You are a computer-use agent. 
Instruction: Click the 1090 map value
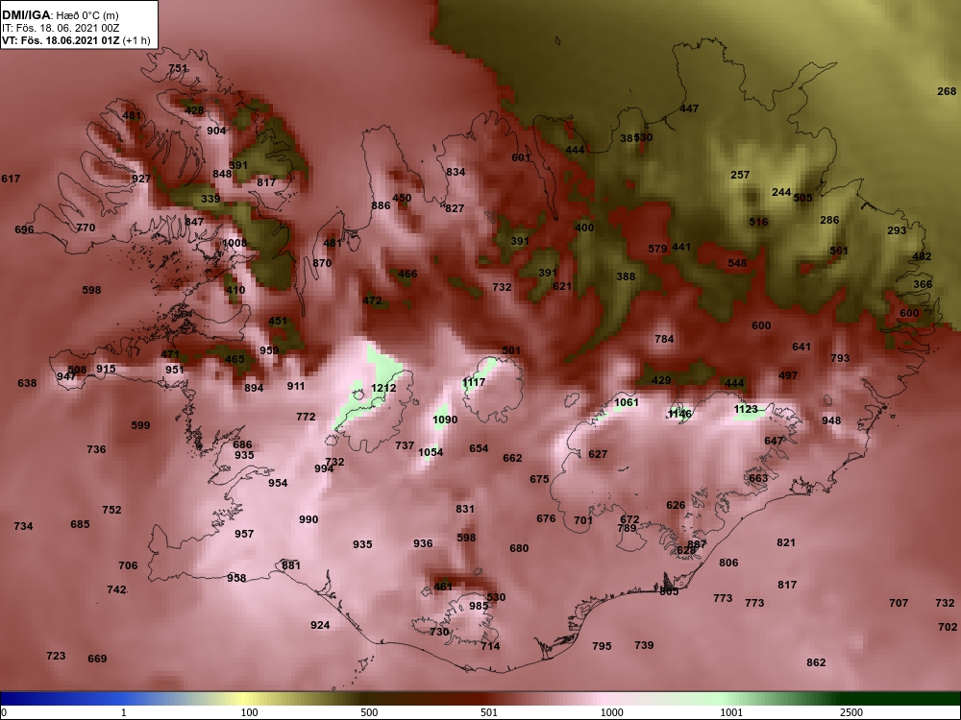click(445, 420)
